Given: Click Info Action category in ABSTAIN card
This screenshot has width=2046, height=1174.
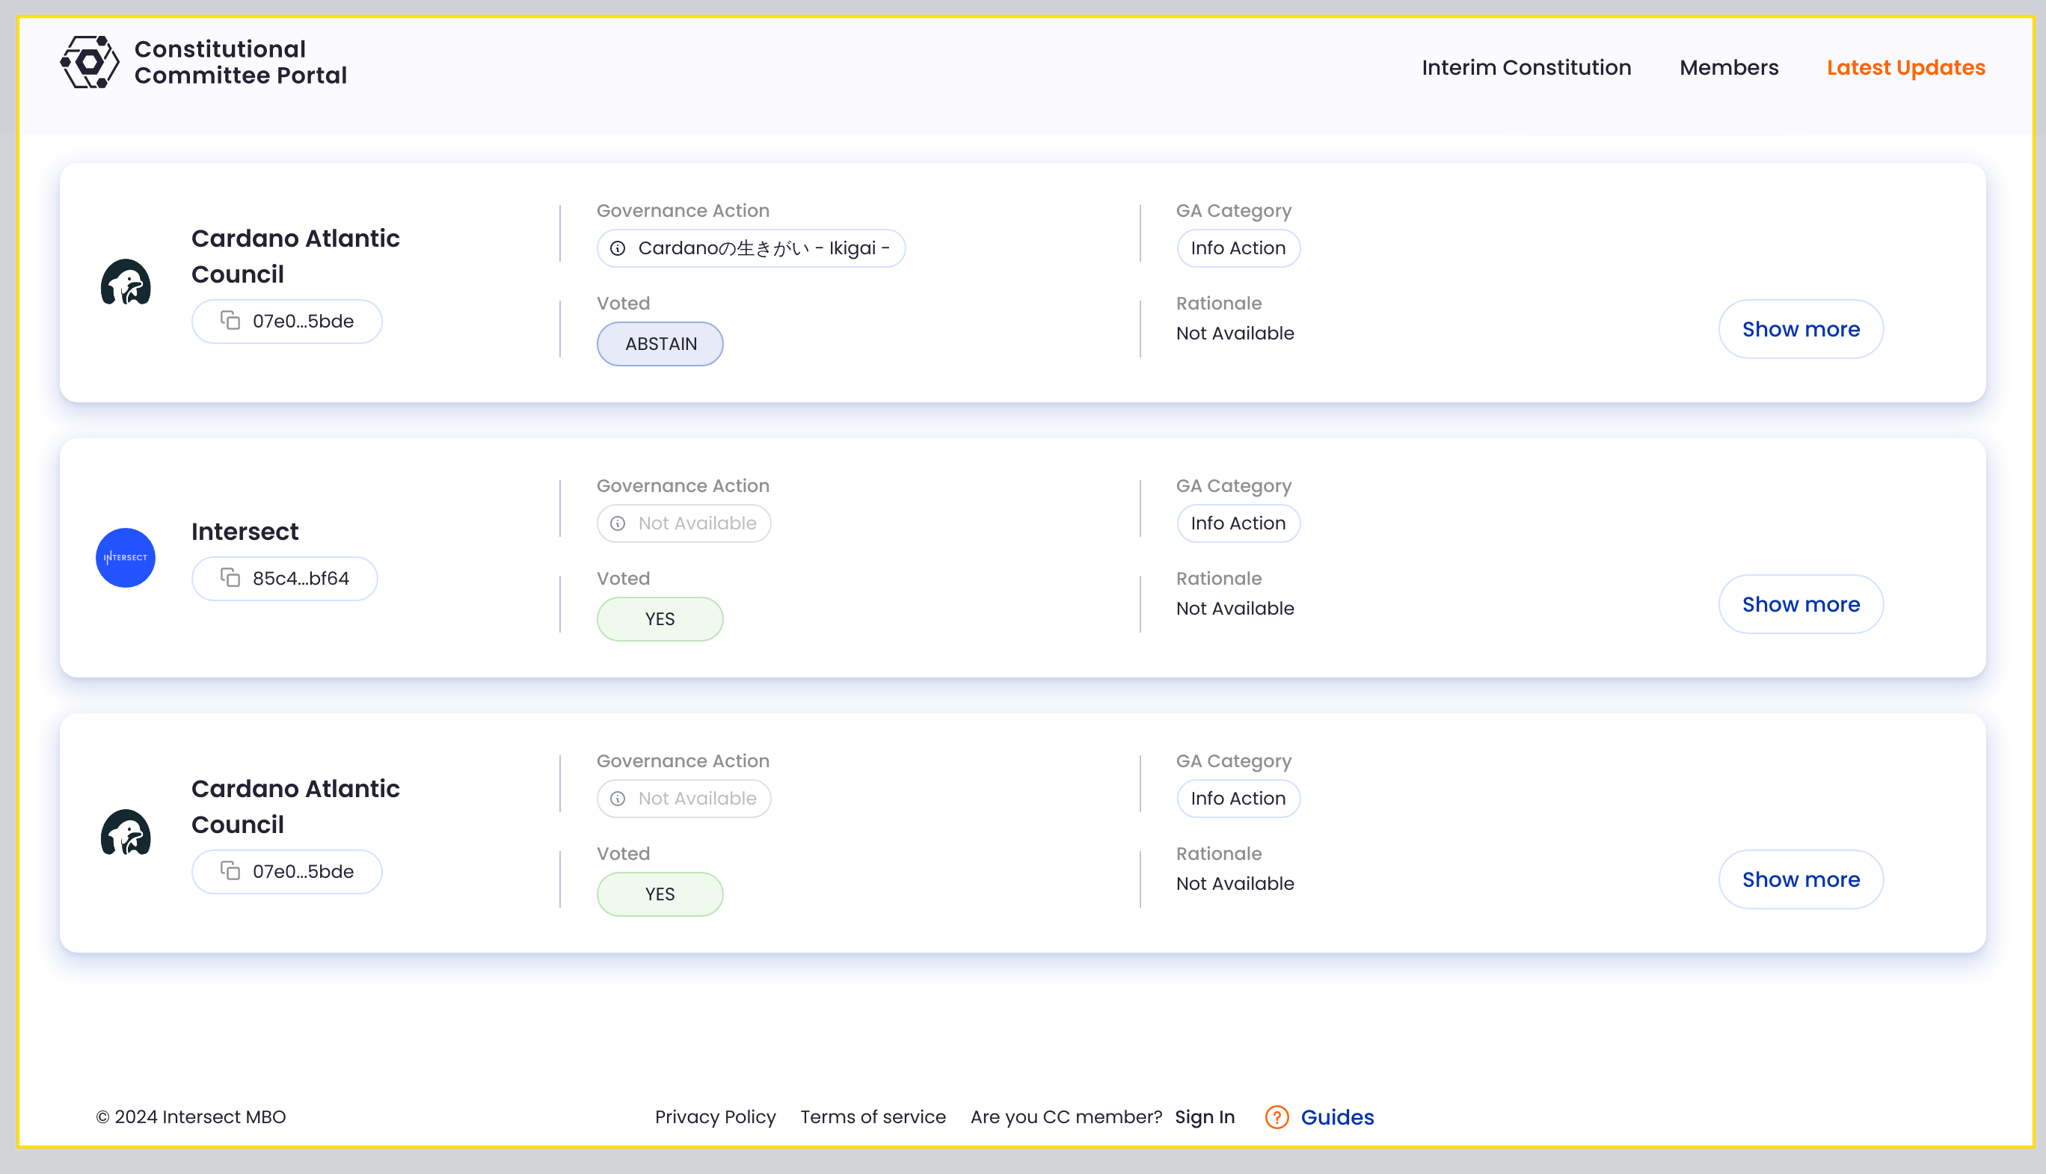Looking at the screenshot, I should pyautogui.click(x=1238, y=248).
